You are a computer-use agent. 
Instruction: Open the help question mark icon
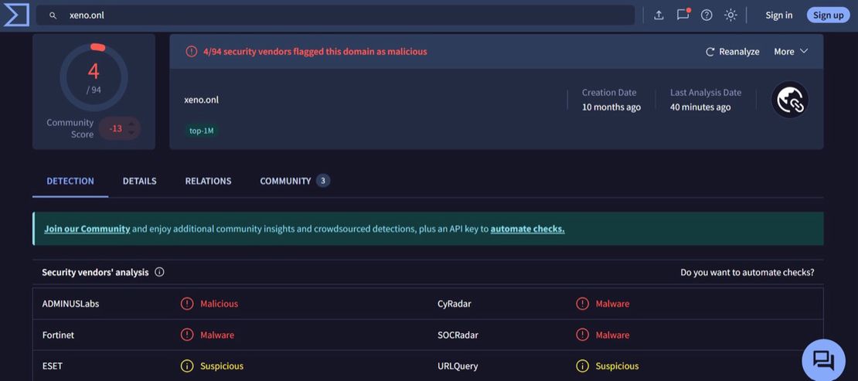(x=706, y=15)
